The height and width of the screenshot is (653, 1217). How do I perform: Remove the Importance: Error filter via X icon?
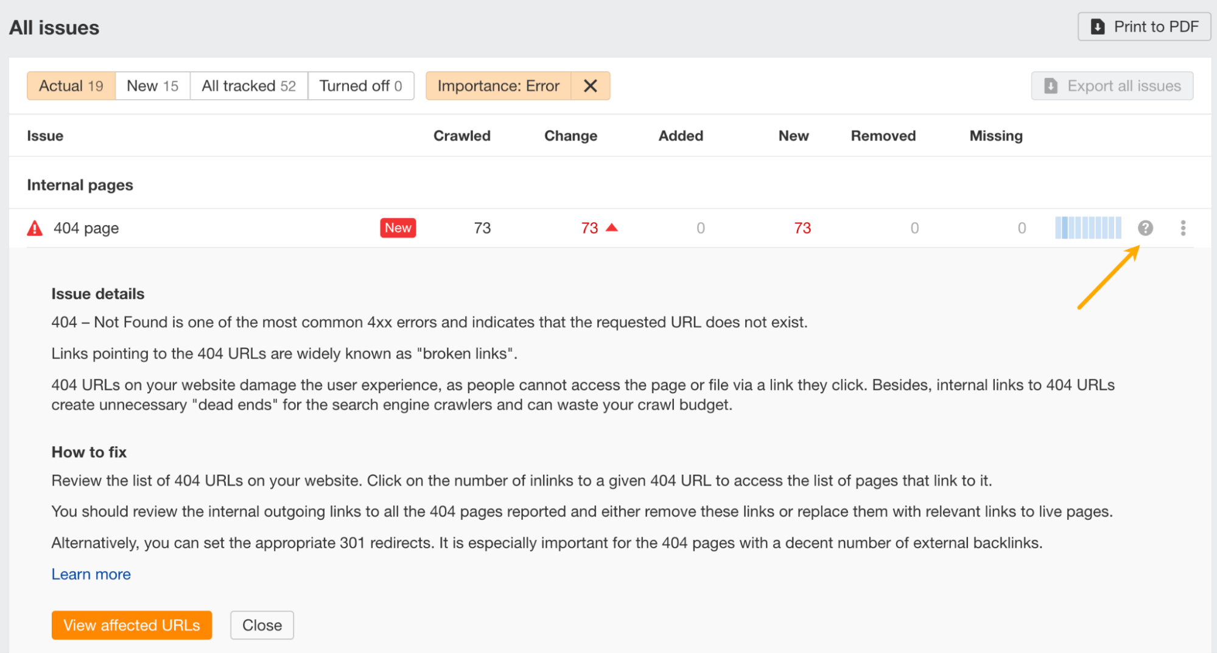tap(589, 85)
